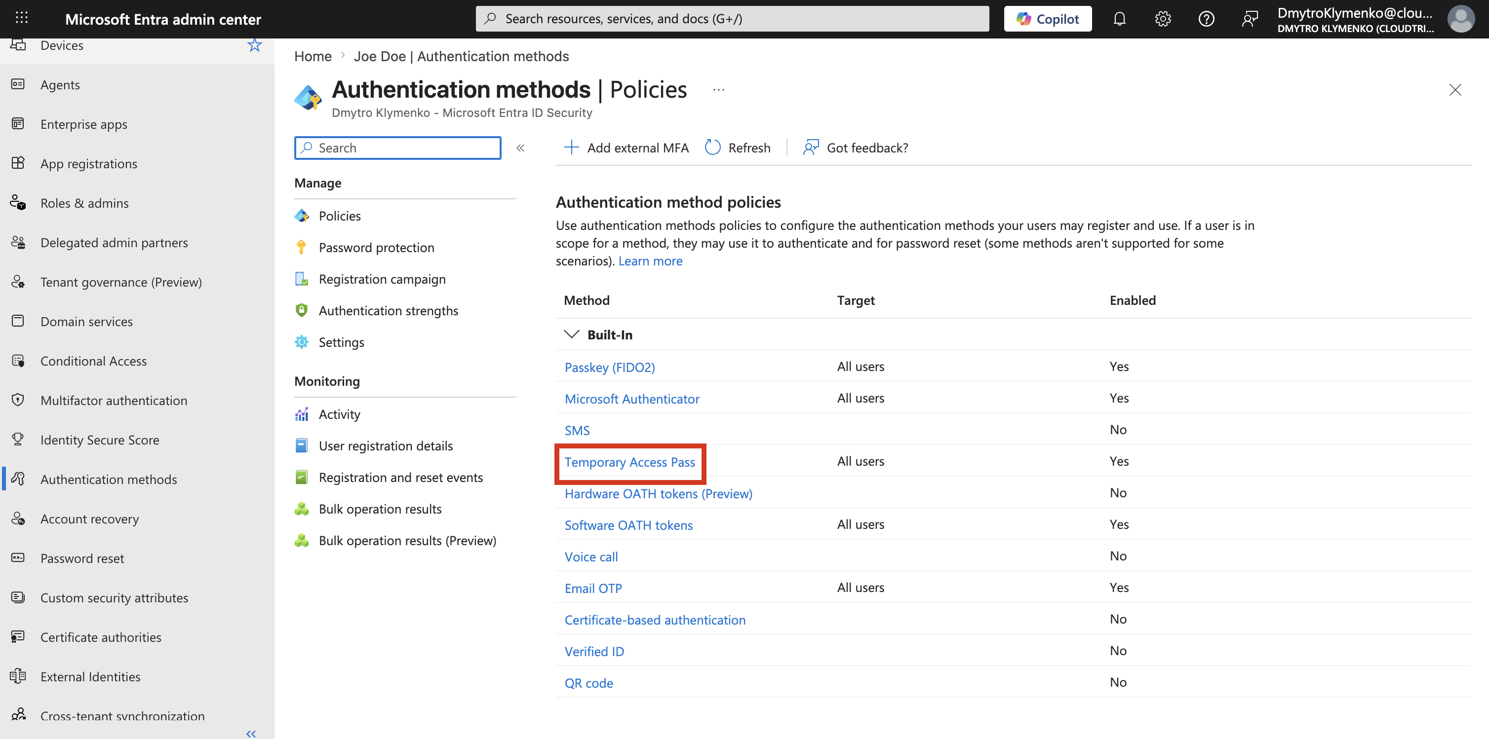Click the Policies icon under Manage

pos(302,216)
